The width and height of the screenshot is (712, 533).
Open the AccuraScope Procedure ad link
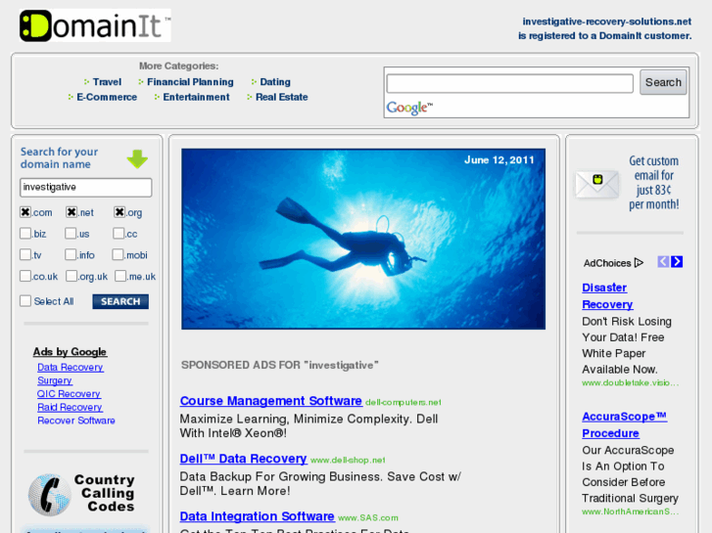coord(625,424)
